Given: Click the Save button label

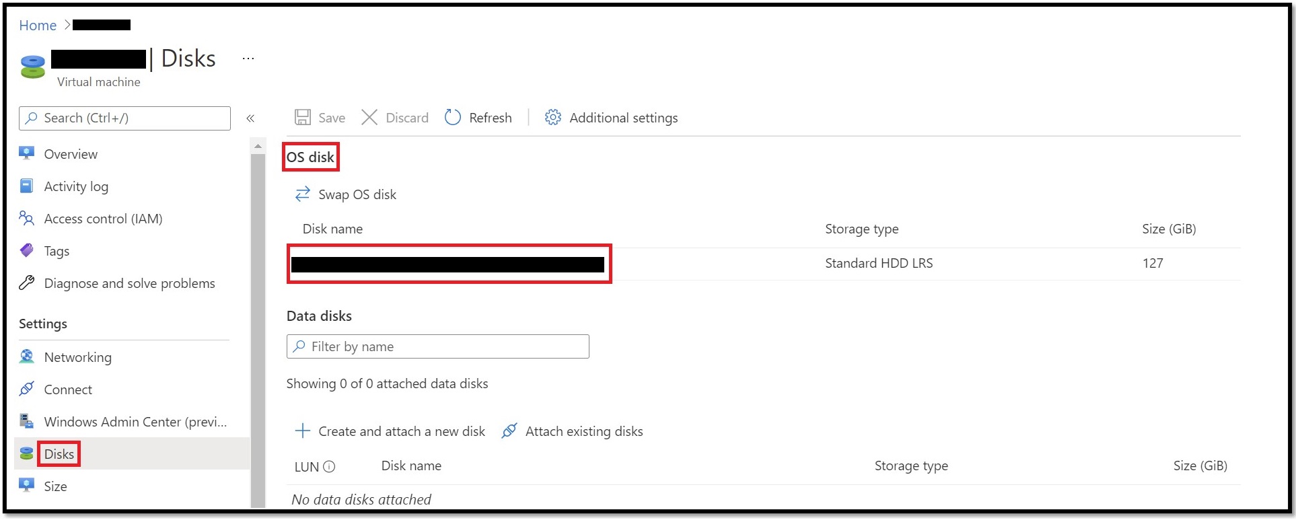Looking at the screenshot, I should point(332,118).
